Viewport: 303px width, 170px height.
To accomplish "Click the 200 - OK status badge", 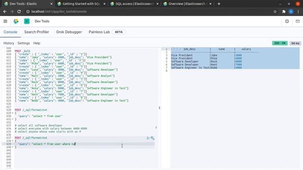I will (280, 43).
